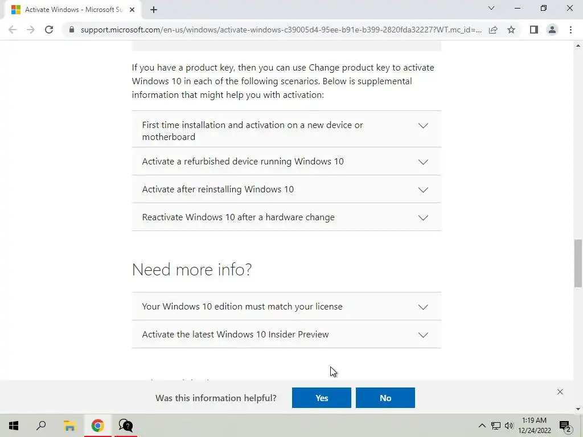
Task: Open the network status tray icon
Action: [496, 426]
